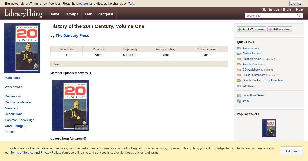This screenshot has width=308, height=161.
Task: Open Common Knowledge in the sidebar
Action: (20, 120)
